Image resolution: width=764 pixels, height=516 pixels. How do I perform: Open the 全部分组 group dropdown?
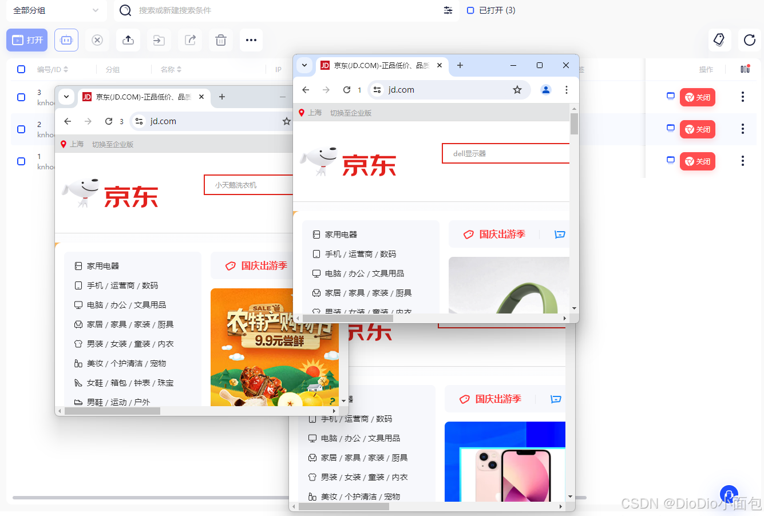[56, 10]
